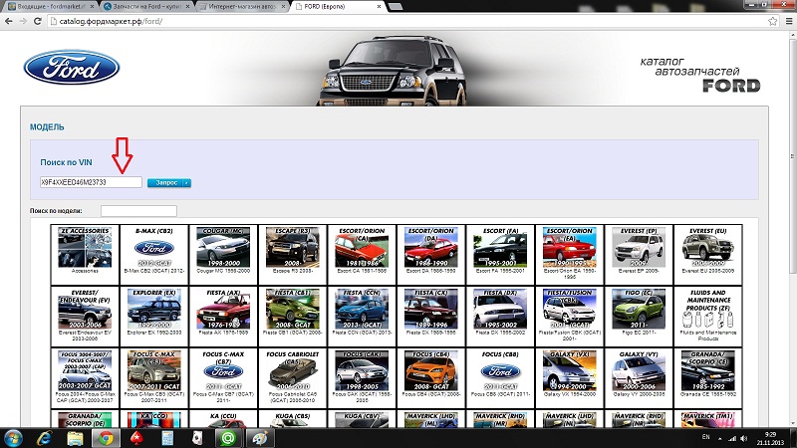Viewport: 797px width, 448px height.
Task: Open the Chrome menu icon
Action: [x=789, y=21]
